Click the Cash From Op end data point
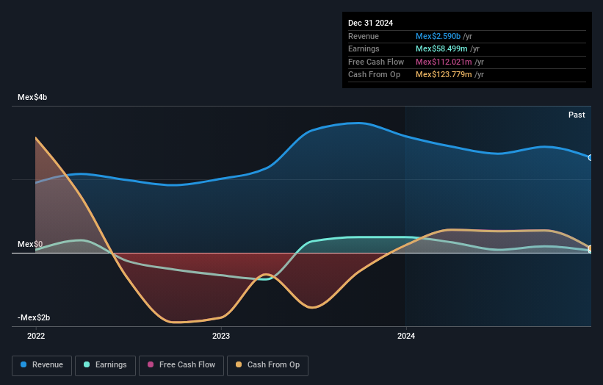Image resolution: width=603 pixels, height=385 pixels. pos(591,248)
